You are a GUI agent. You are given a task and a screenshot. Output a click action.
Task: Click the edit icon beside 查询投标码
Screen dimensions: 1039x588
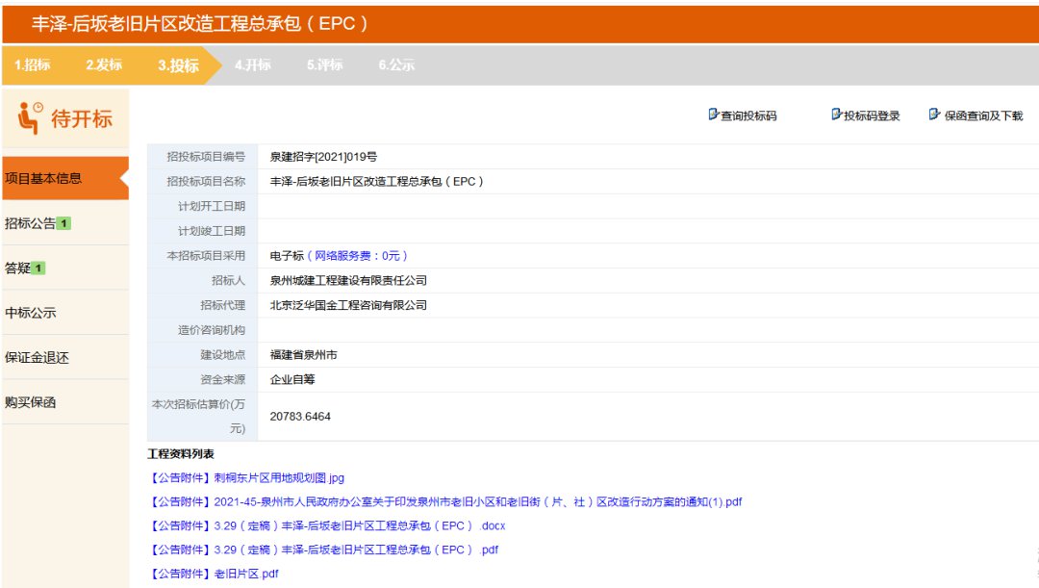point(713,115)
